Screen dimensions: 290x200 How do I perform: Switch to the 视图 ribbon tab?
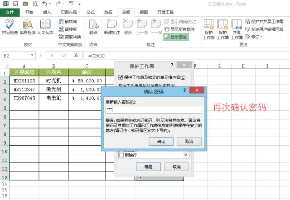tap(144, 12)
